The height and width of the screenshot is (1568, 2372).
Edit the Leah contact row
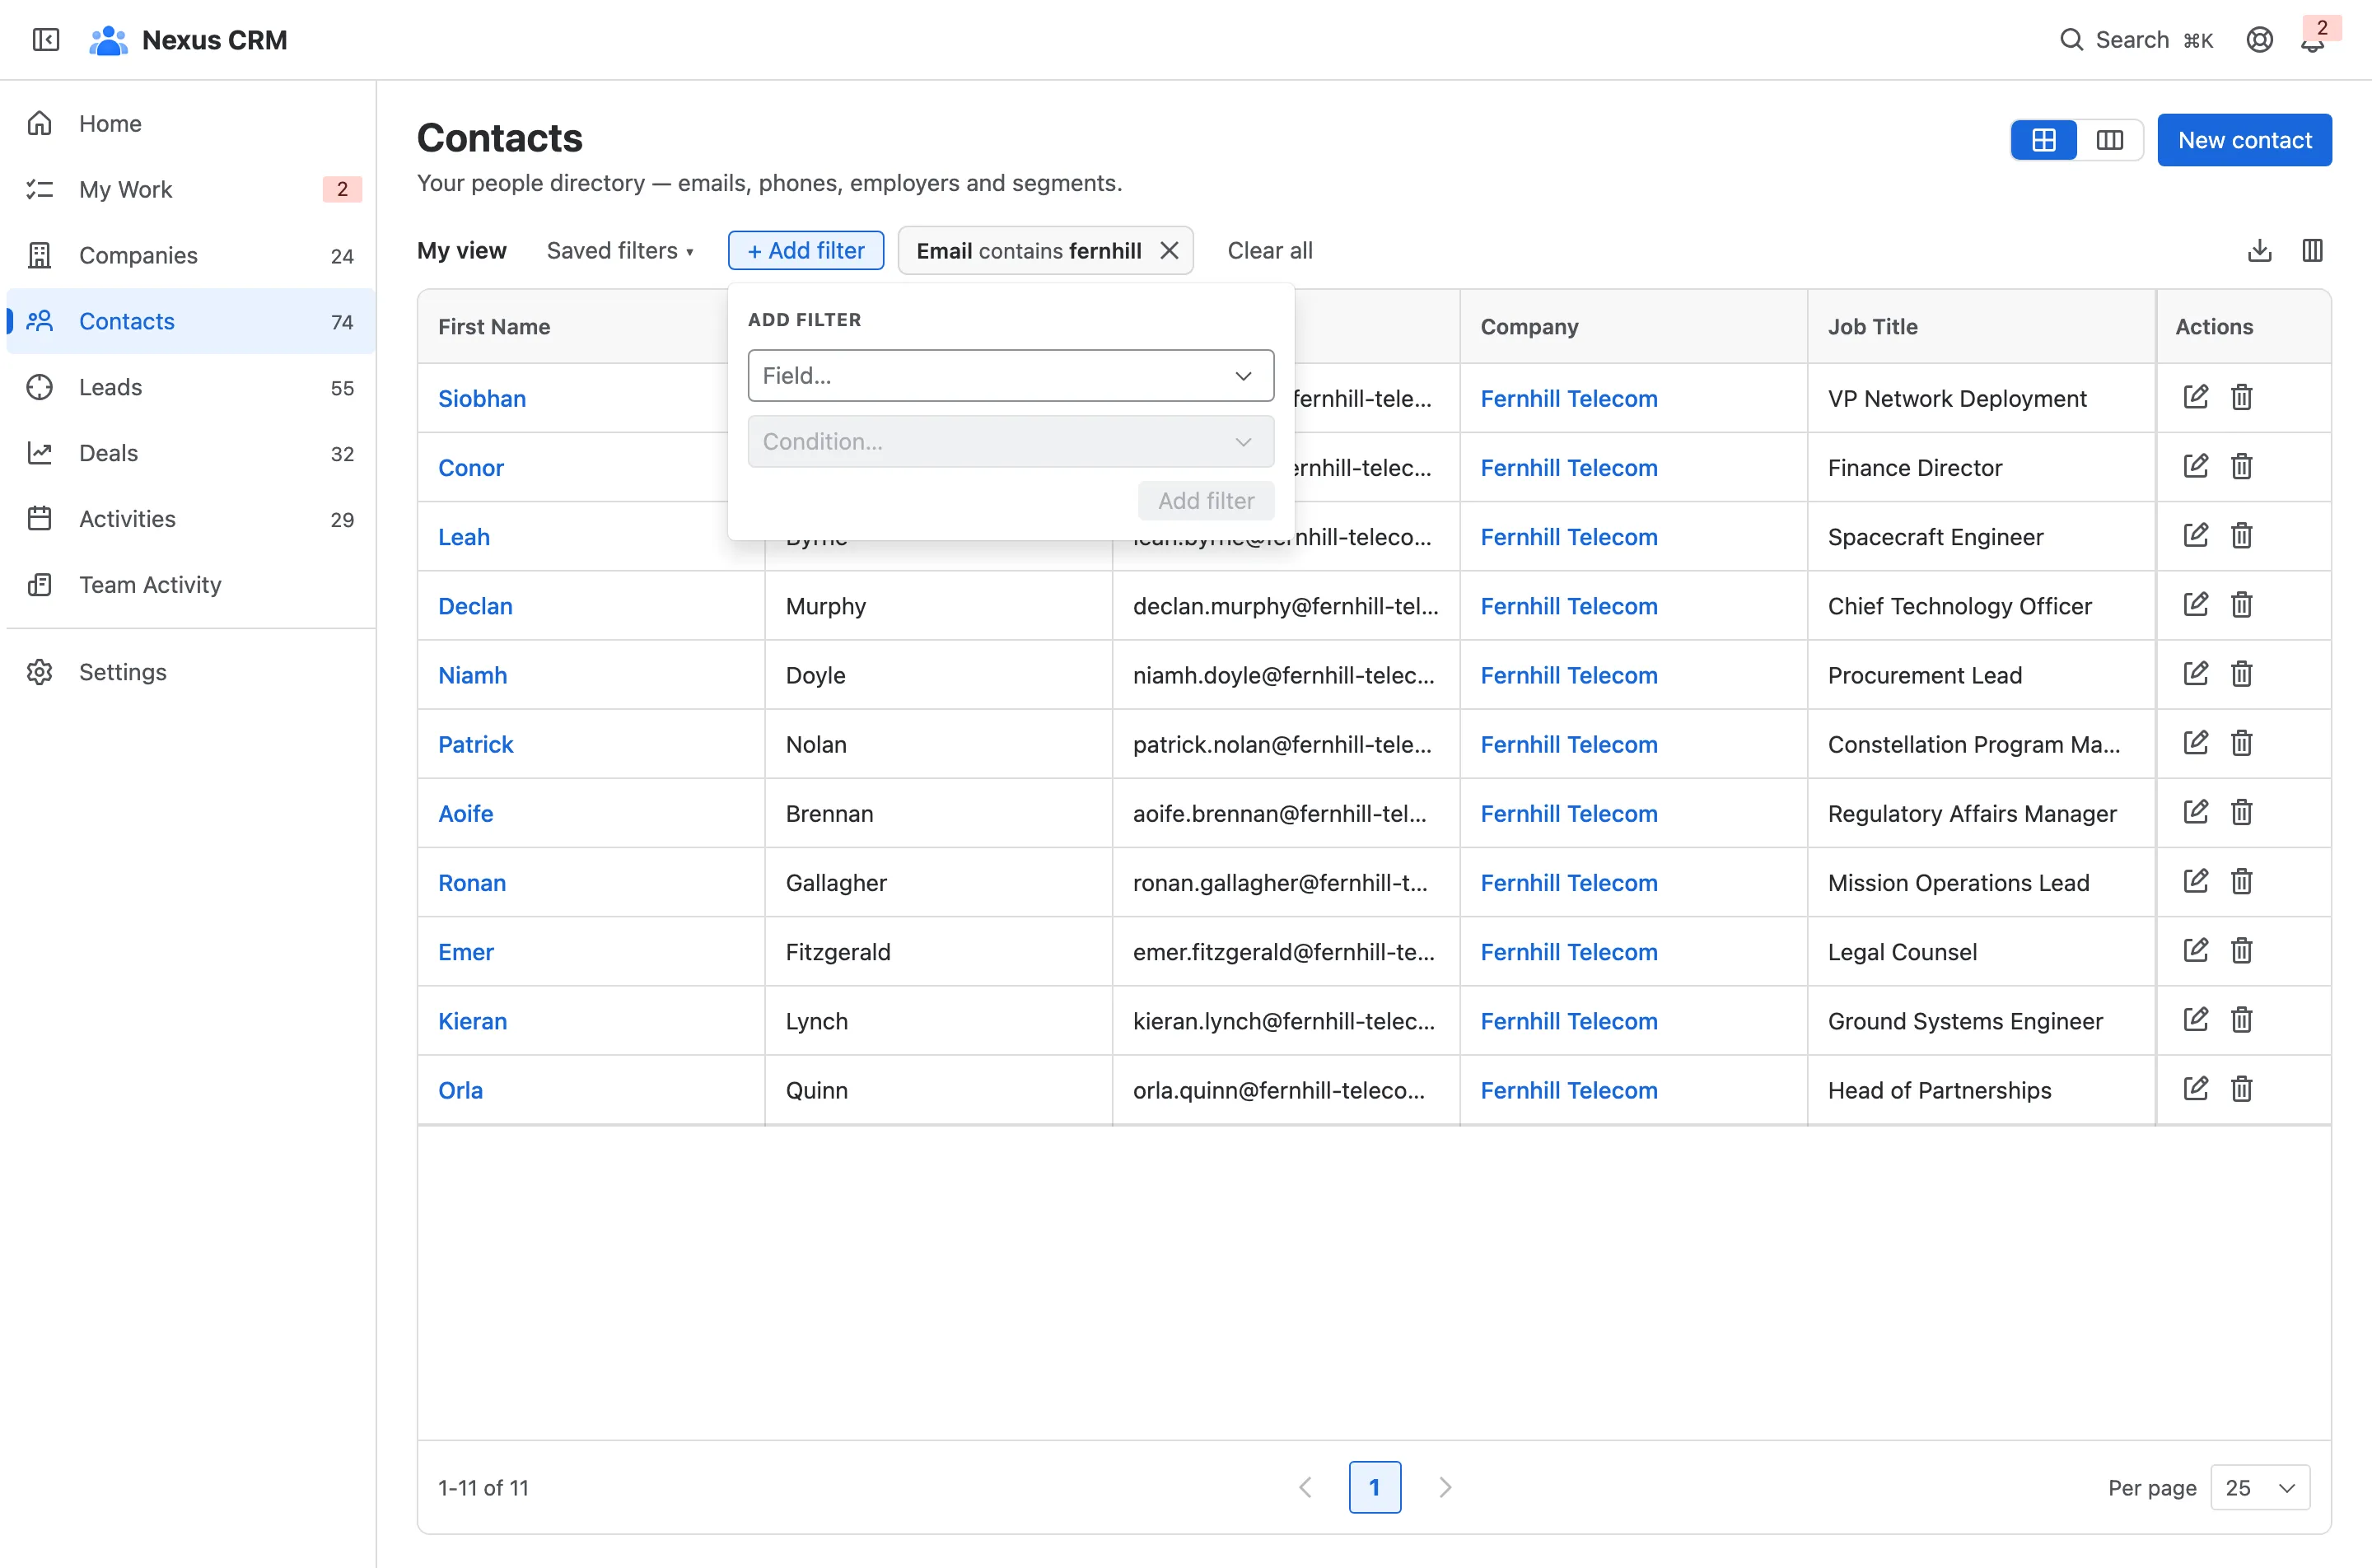pyautogui.click(x=2195, y=535)
